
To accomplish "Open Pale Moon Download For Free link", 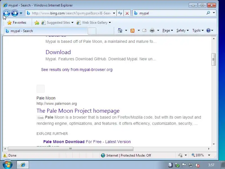I will click(x=87, y=142).
